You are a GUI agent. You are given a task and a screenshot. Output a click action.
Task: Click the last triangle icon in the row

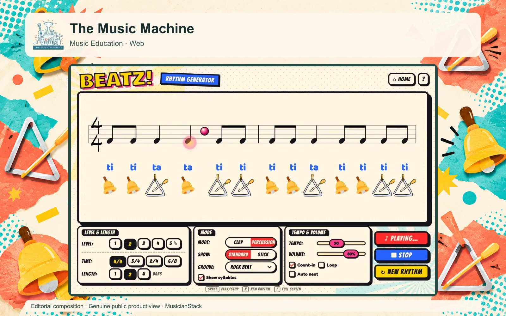[x=404, y=186]
